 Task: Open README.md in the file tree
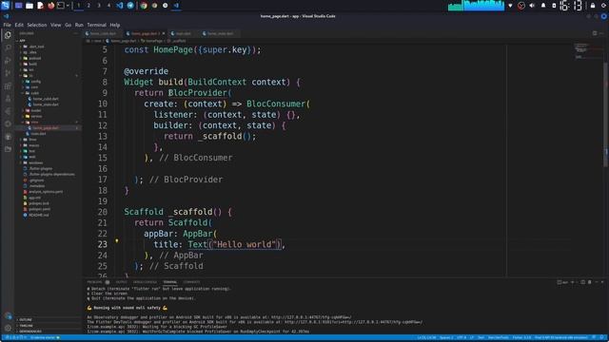[x=48, y=215]
